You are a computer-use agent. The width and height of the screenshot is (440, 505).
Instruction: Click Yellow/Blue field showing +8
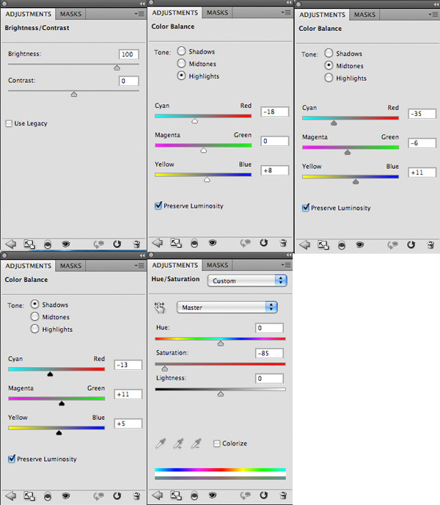tap(274, 170)
